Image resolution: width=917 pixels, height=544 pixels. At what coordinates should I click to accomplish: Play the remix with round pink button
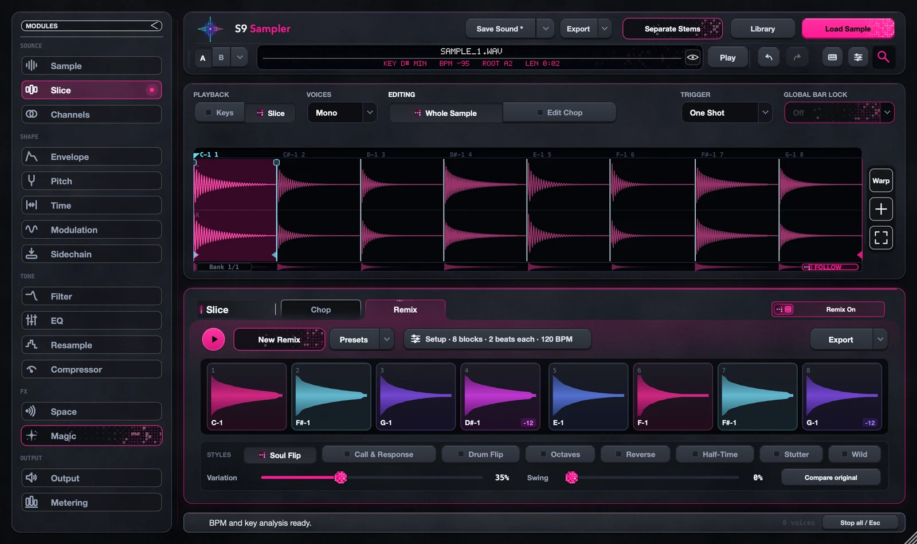[214, 339]
